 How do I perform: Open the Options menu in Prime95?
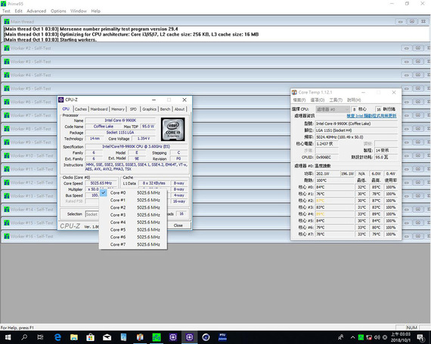(x=58, y=11)
